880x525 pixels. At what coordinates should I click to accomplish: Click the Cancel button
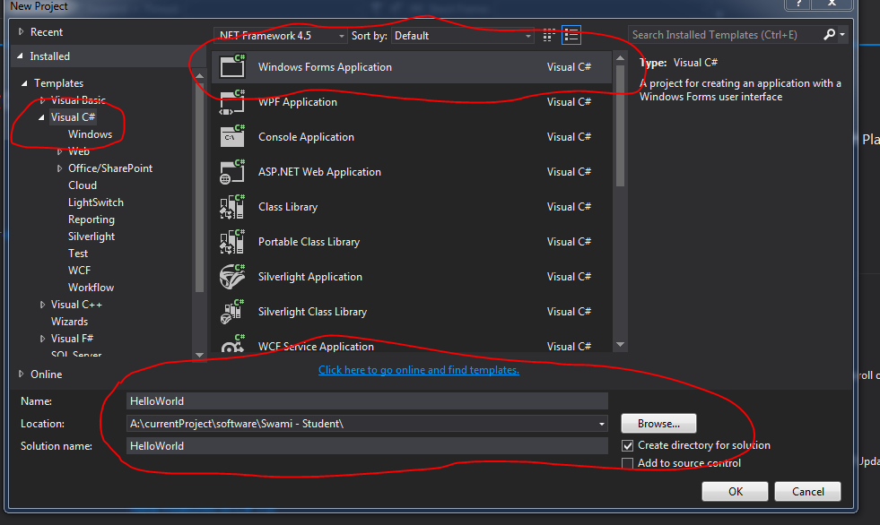coord(807,491)
